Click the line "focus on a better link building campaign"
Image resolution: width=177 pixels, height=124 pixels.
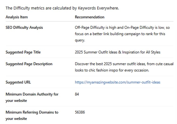(120, 34)
